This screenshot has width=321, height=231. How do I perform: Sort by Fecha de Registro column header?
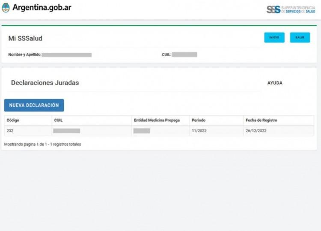coord(261,120)
